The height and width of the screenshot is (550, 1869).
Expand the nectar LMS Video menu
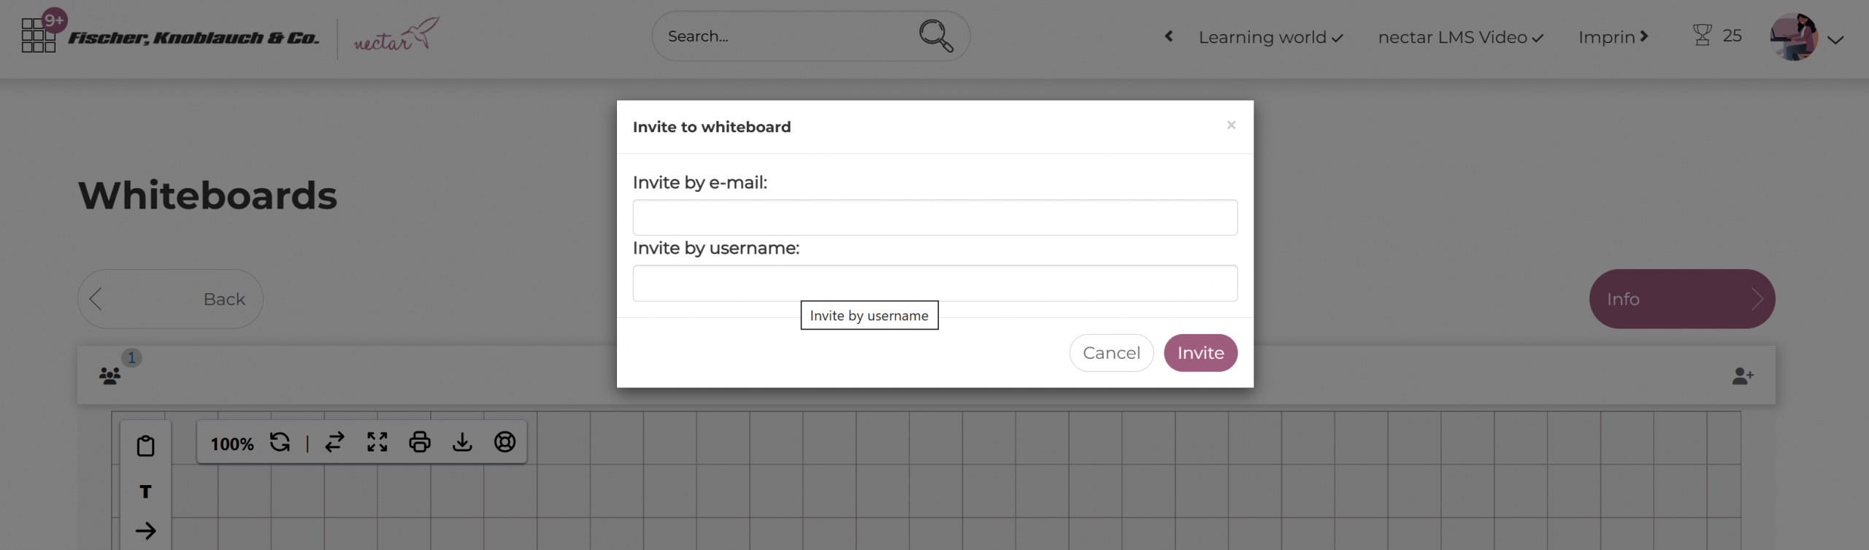(x=1460, y=36)
